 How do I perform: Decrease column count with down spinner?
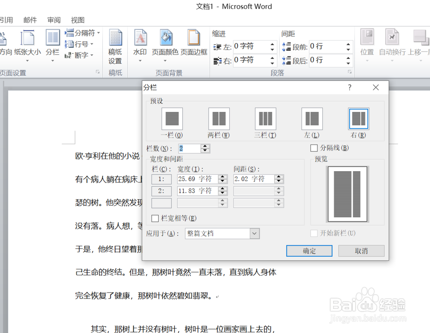pos(205,151)
